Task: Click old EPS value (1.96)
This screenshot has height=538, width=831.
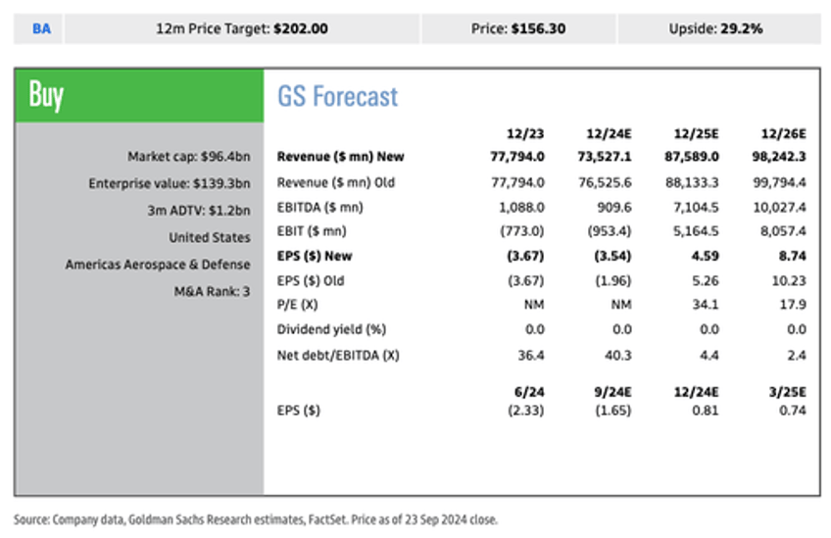Action: 613,281
